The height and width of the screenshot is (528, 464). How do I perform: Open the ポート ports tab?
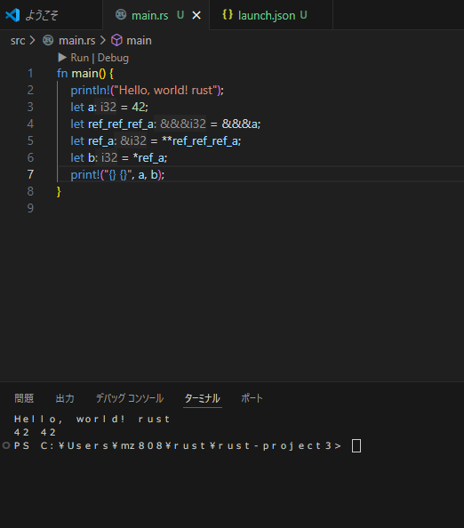click(252, 398)
